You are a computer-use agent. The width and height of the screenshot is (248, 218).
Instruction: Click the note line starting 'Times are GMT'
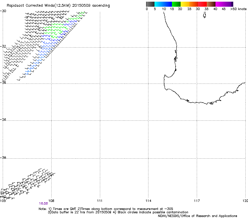tap(106, 209)
